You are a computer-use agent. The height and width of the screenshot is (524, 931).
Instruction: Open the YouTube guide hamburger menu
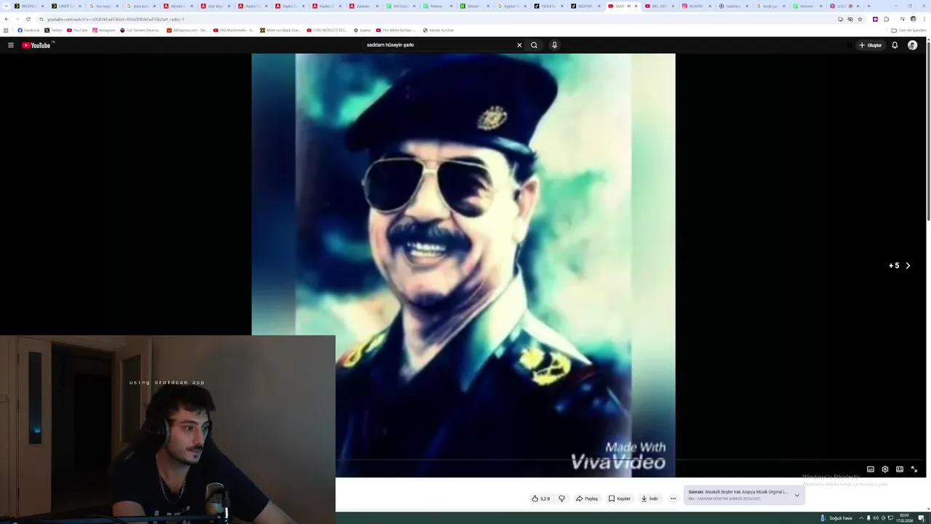pyautogui.click(x=11, y=45)
